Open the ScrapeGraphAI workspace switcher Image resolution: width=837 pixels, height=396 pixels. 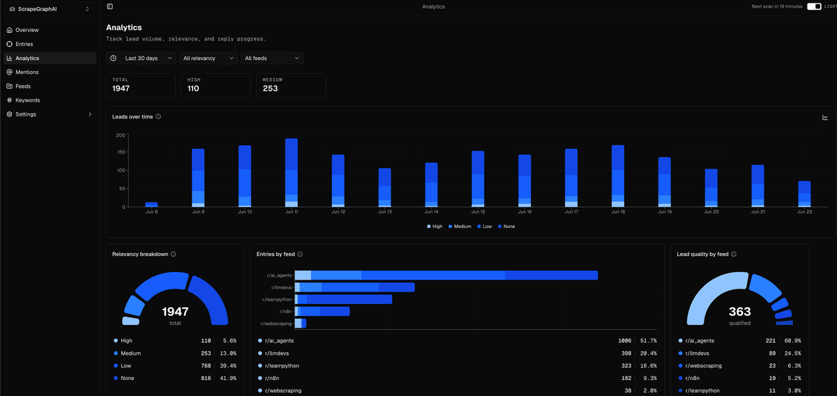(49, 9)
